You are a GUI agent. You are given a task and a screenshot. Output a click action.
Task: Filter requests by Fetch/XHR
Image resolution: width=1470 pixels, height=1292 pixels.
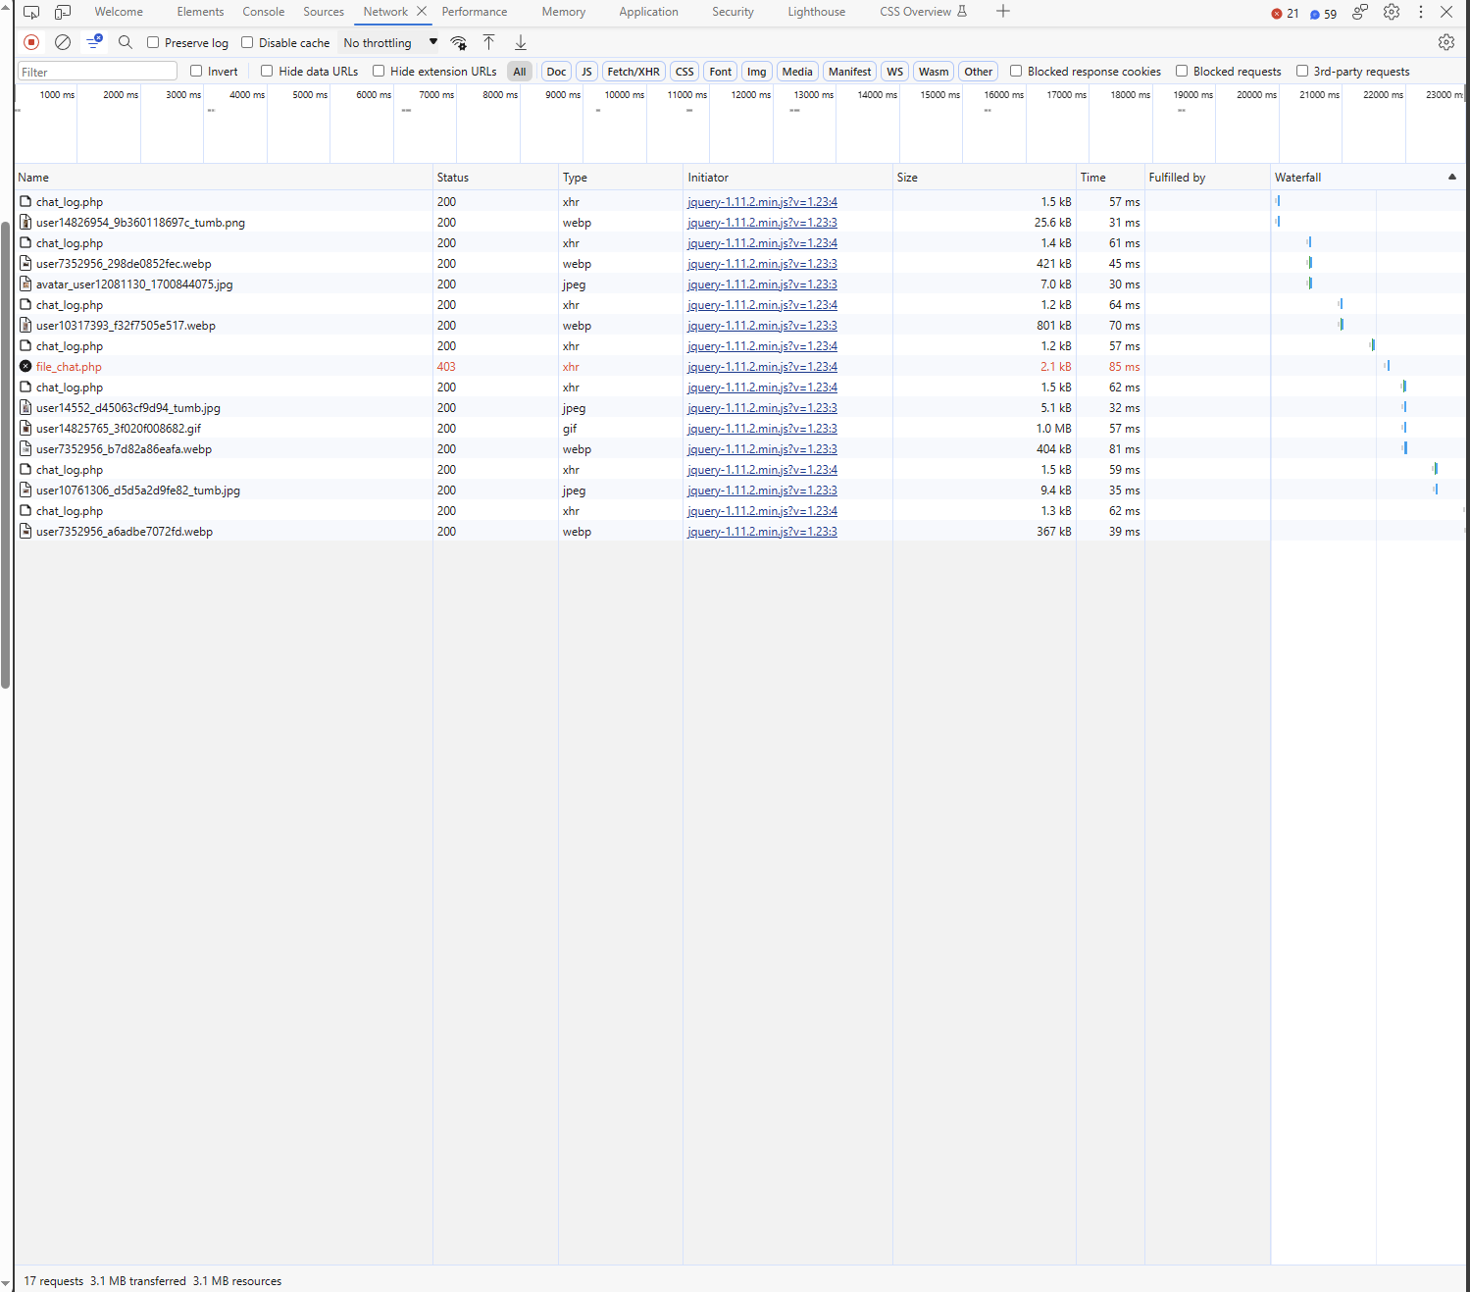coord(634,72)
